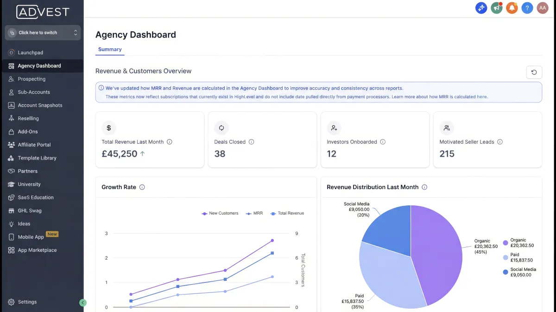Screen dimensions: 556x312
Task: Click Organic color swatch in pie legend
Action: (x=505, y=243)
